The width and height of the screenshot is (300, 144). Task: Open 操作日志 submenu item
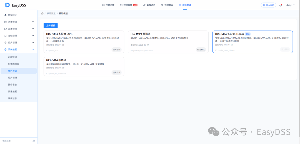[19, 85]
